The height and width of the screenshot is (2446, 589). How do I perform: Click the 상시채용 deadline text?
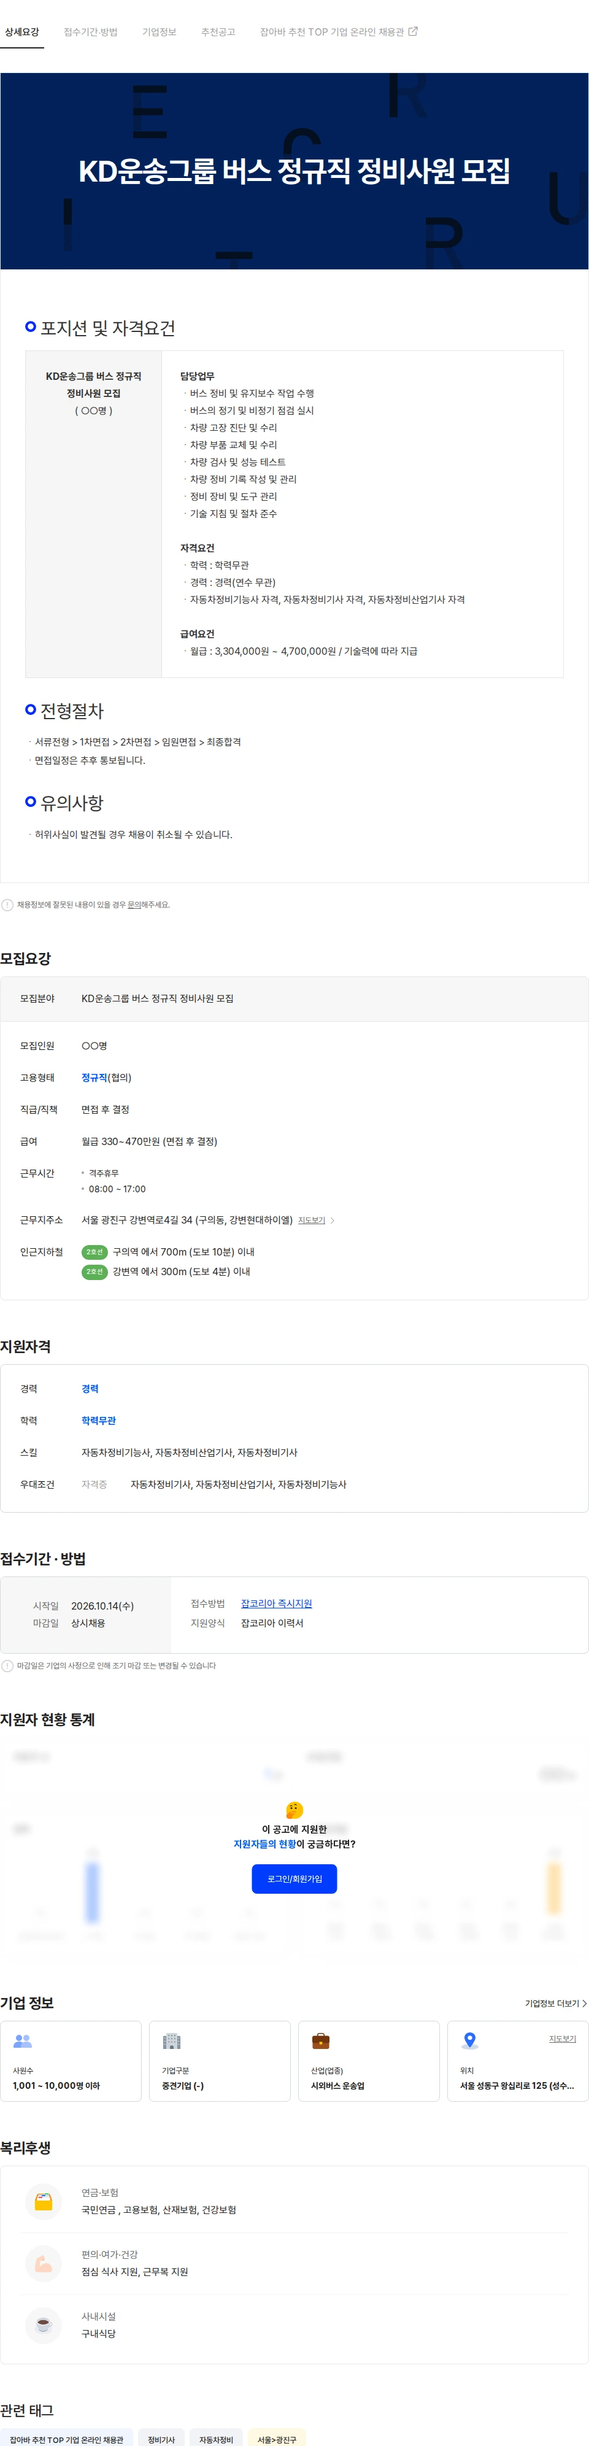click(x=88, y=1624)
